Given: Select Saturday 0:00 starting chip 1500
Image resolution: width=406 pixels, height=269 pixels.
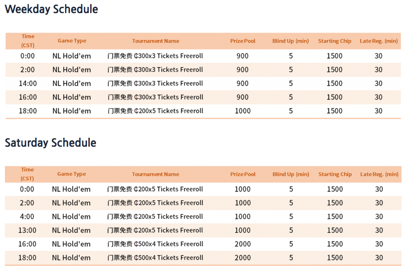Looking at the screenshot, I should click(x=335, y=189).
